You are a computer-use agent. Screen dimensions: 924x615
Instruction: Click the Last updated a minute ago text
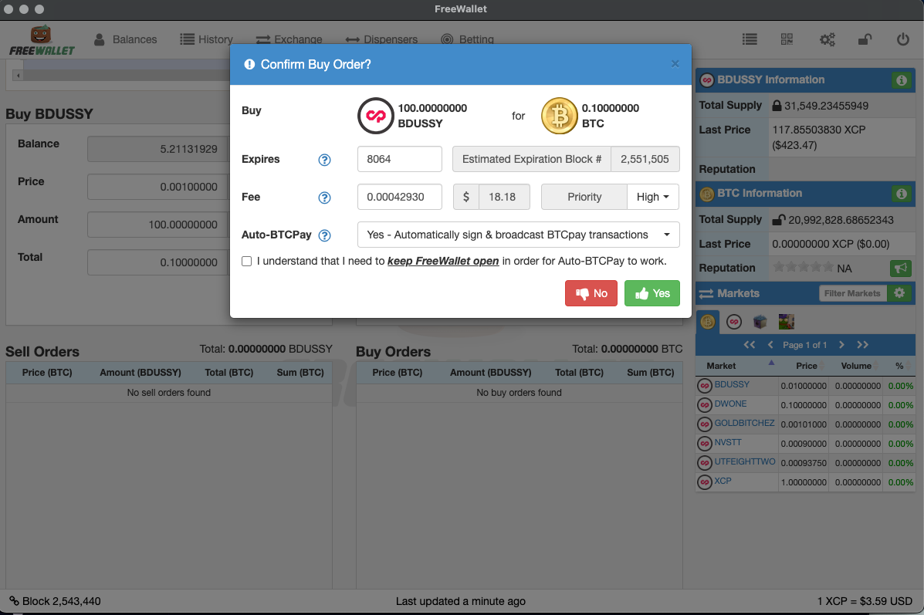coord(461,601)
